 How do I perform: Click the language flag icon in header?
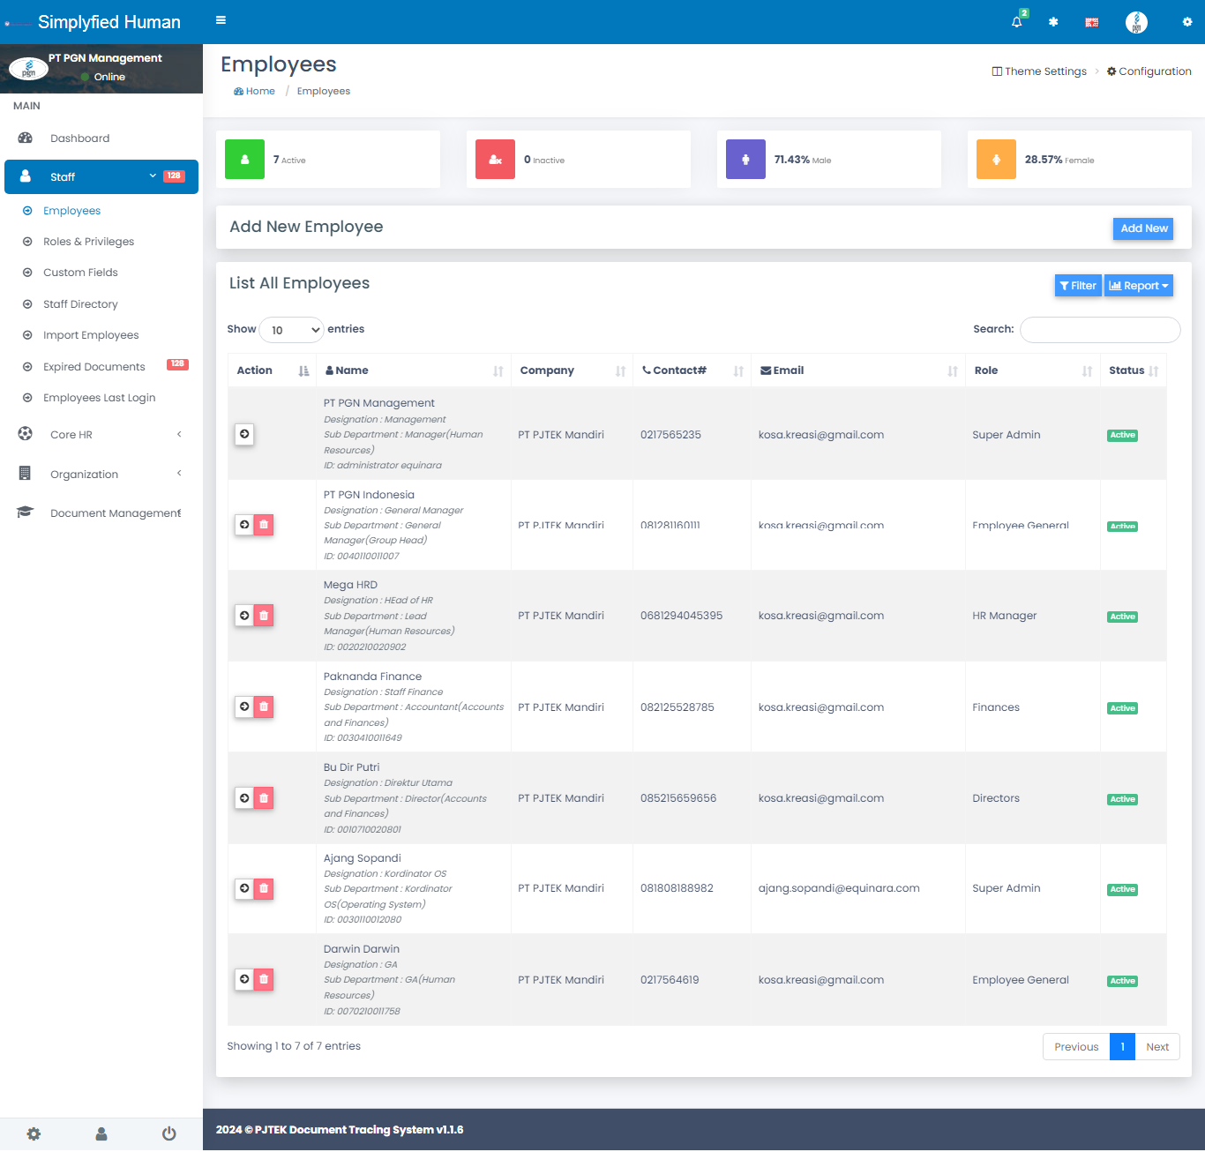click(x=1092, y=22)
